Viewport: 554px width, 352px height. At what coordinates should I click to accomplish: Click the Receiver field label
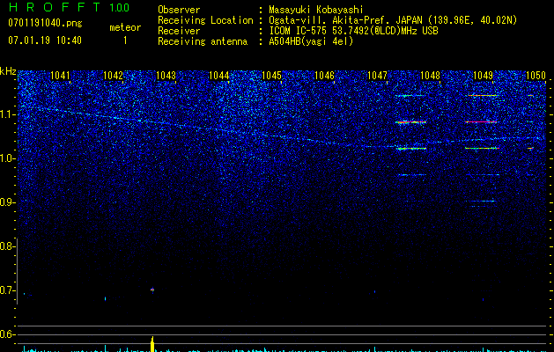179,31
